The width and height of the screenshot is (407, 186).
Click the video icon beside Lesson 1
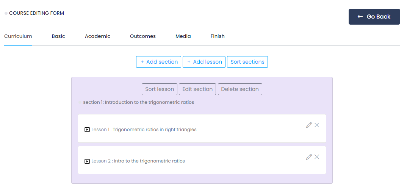[87, 130]
